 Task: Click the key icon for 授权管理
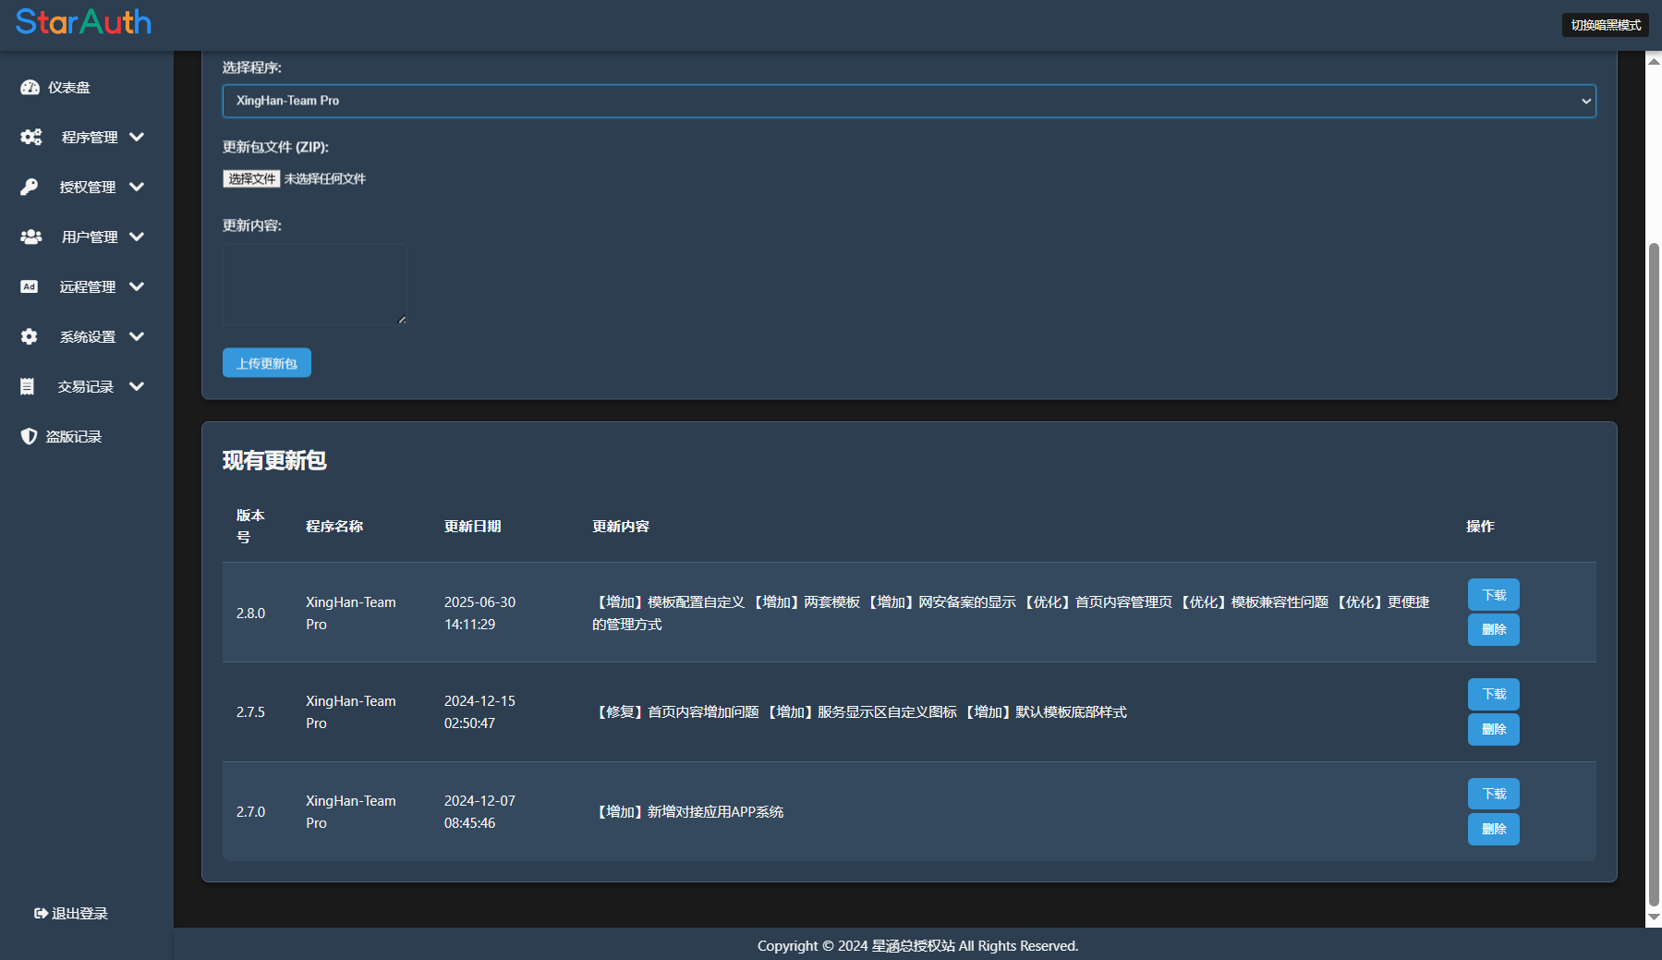[30, 188]
